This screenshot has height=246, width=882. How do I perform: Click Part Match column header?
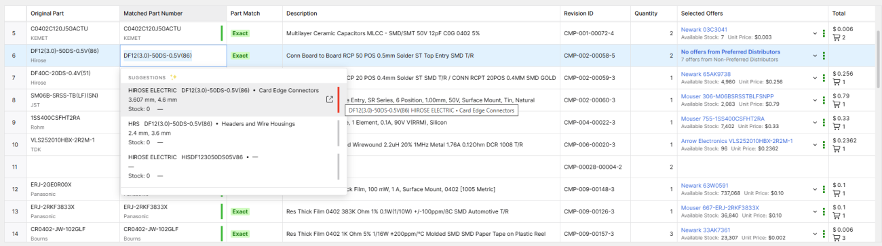[x=254, y=13]
